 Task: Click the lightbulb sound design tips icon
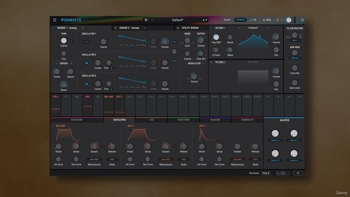click(278, 20)
